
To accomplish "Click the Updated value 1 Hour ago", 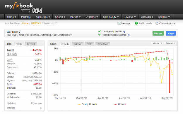I will (x=36, y=103).
